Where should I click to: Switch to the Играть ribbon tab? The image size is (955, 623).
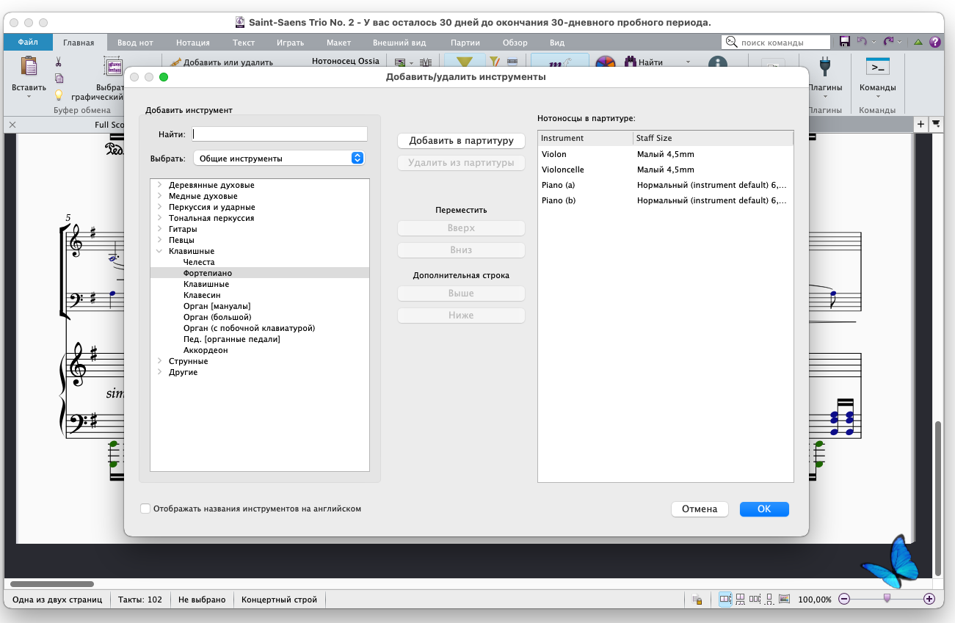(291, 43)
